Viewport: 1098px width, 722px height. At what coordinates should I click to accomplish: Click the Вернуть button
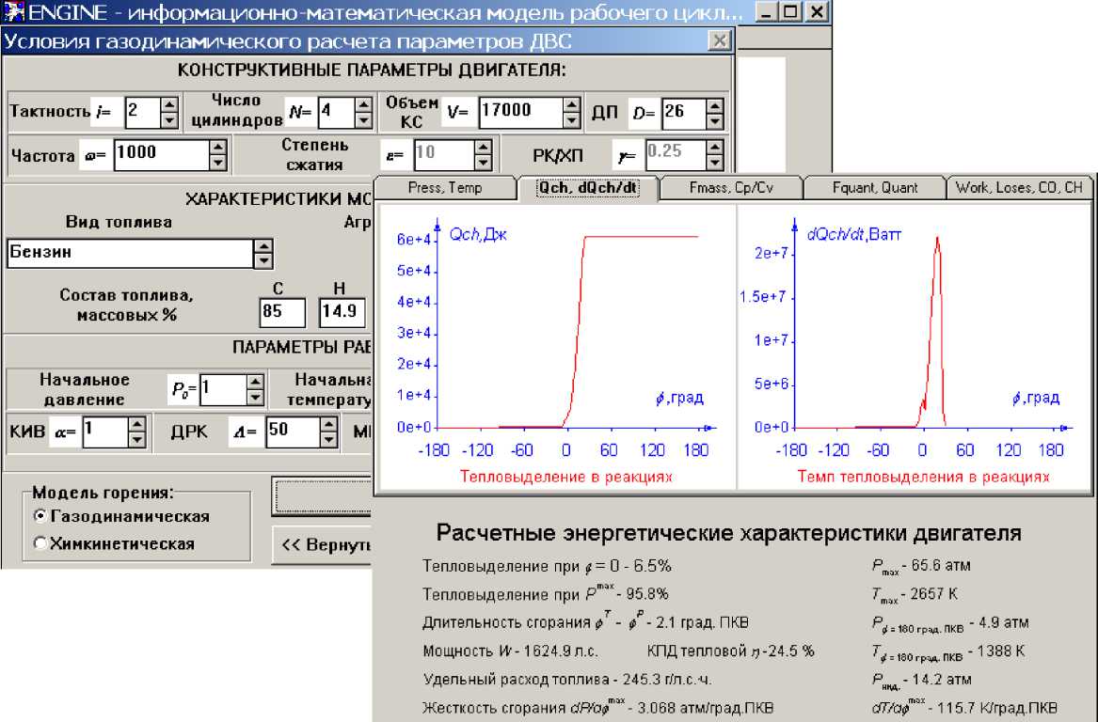point(322,545)
